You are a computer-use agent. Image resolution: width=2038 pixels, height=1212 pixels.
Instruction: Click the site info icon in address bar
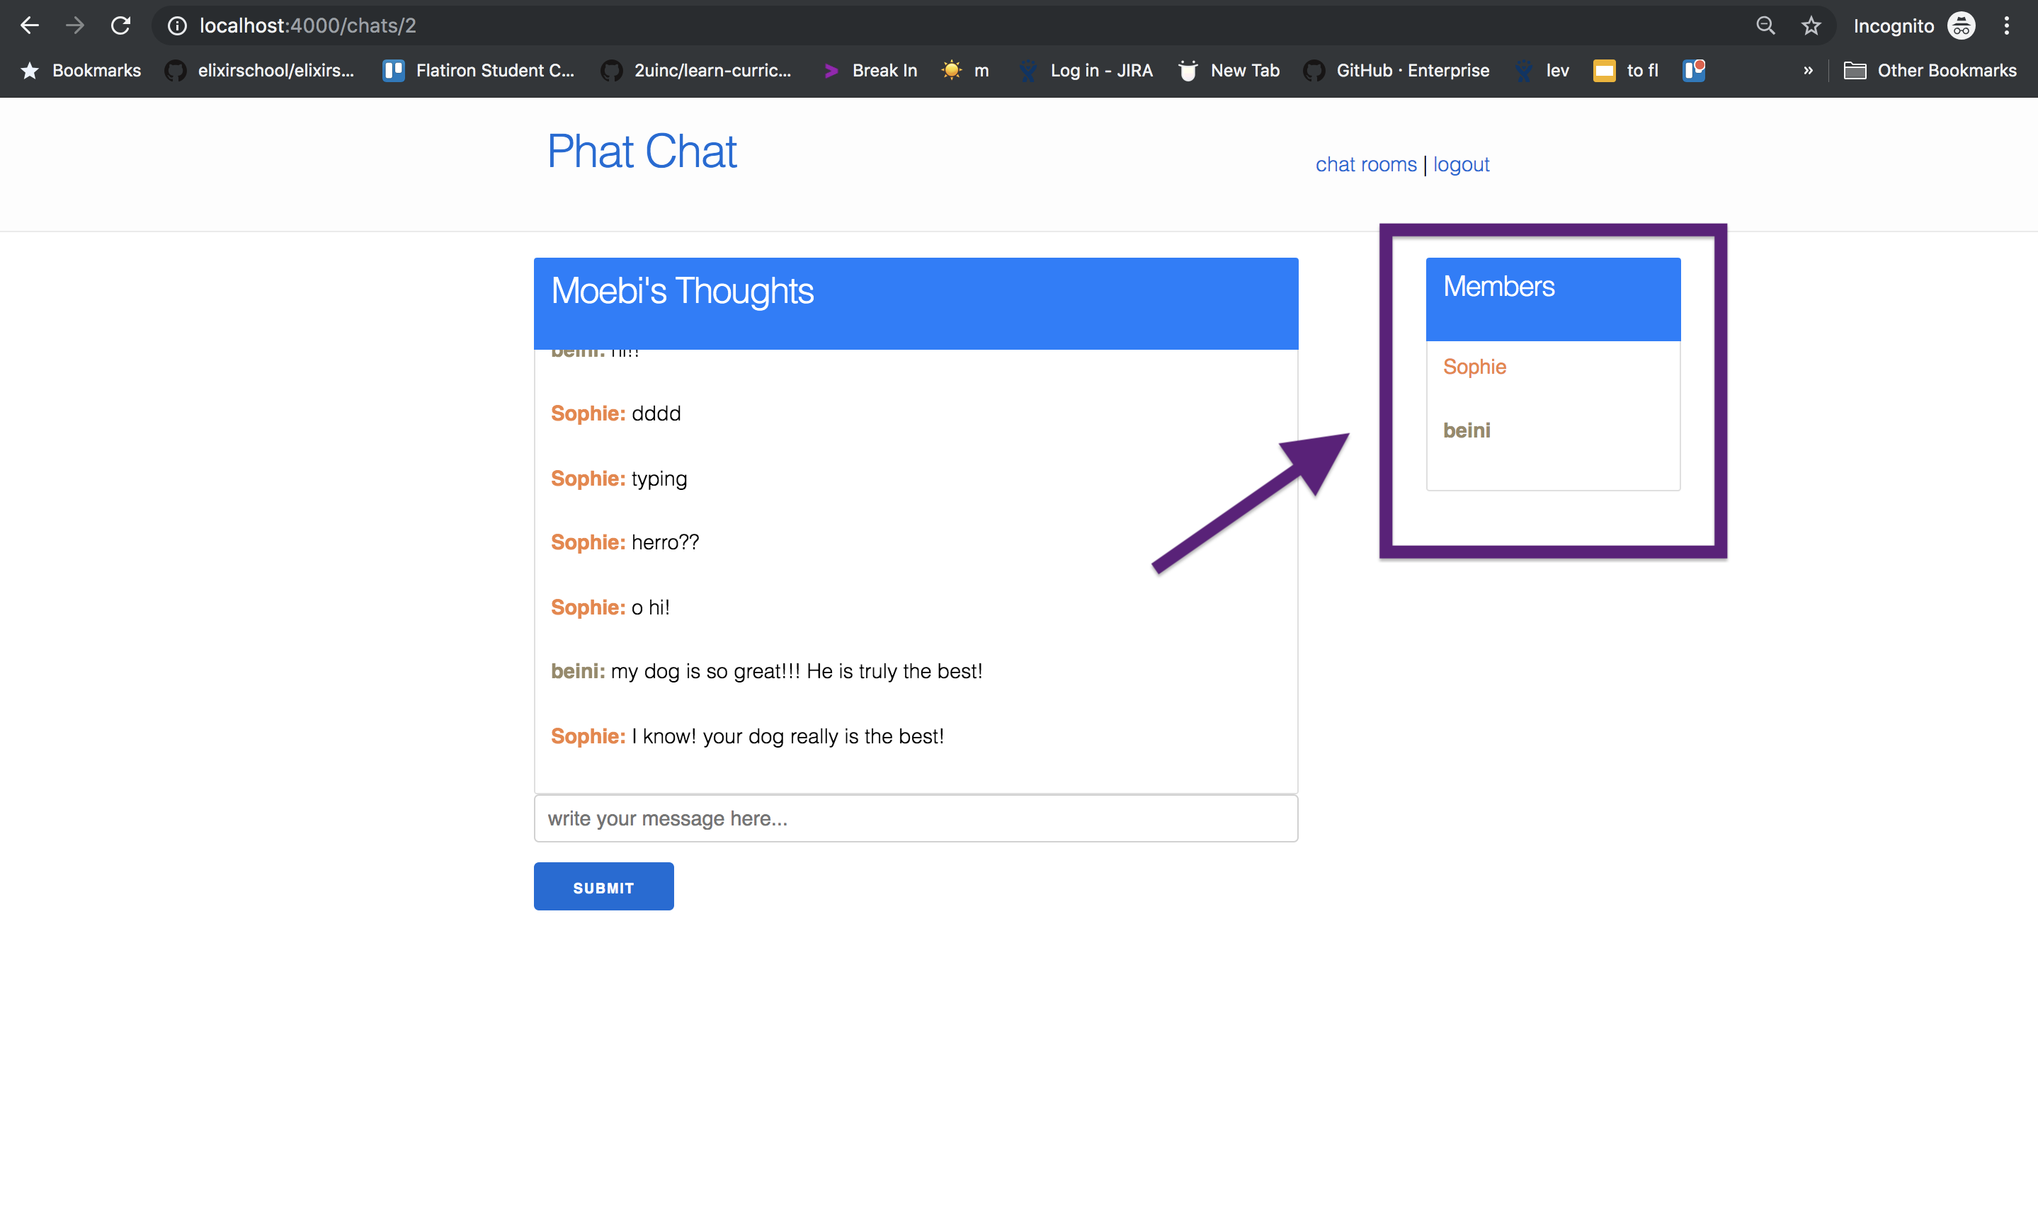click(x=176, y=26)
